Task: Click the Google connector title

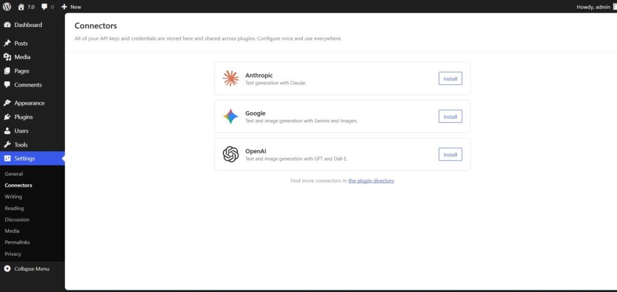Action: pyautogui.click(x=255, y=113)
